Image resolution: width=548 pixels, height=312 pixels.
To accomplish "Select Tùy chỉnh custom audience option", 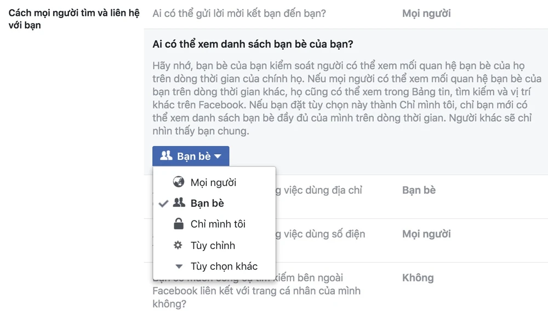I will tap(213, 246).
